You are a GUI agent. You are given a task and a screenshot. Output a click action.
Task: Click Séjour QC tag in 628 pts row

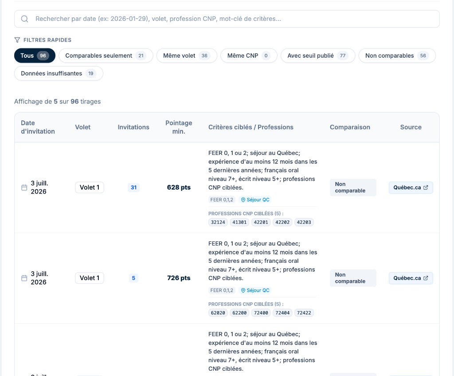tap(255, 199)
